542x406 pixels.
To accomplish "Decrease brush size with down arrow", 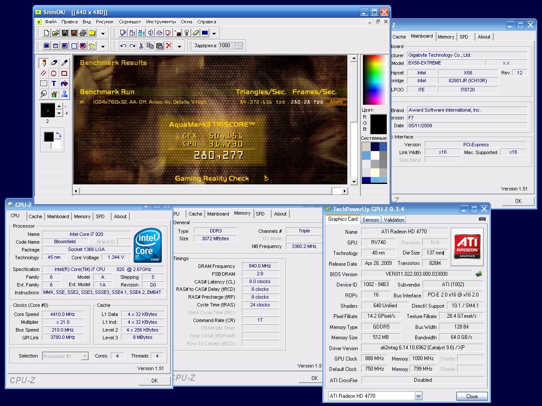I will 60,113.
